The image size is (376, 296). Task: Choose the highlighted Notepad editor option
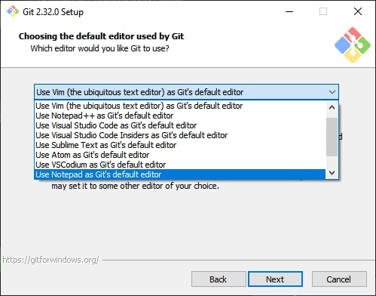click(x=180, y=174)
